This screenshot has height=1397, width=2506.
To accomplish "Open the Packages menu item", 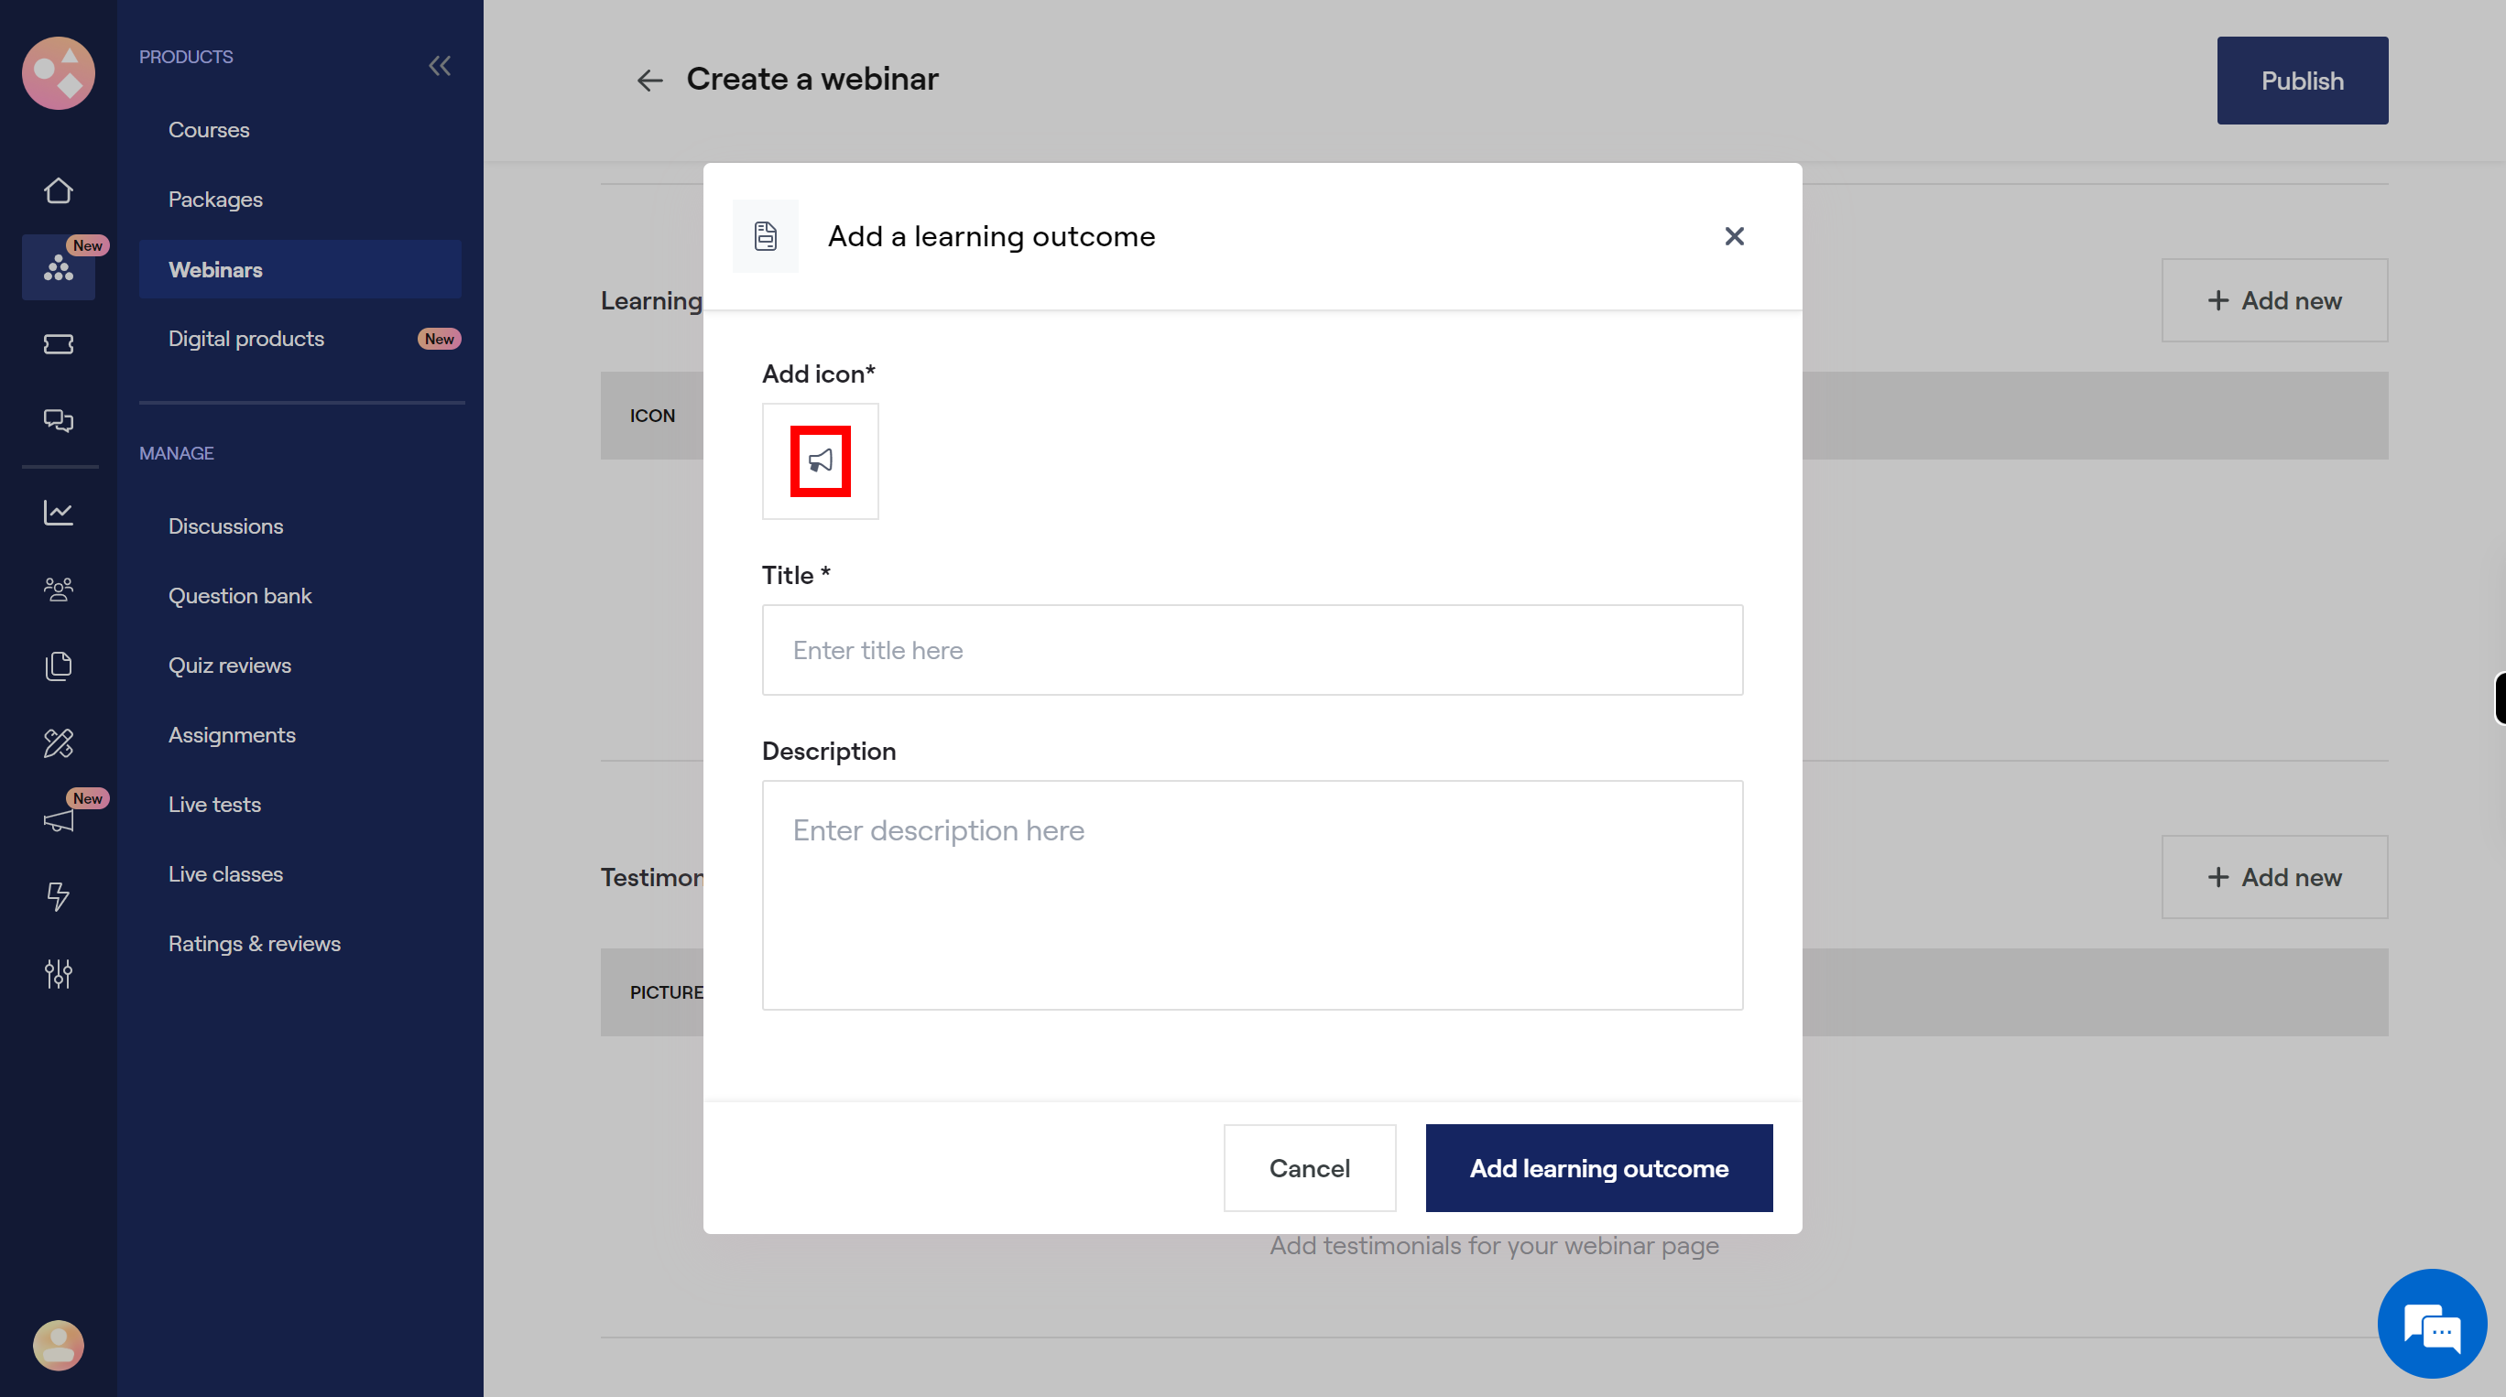I will pos(215,200).
